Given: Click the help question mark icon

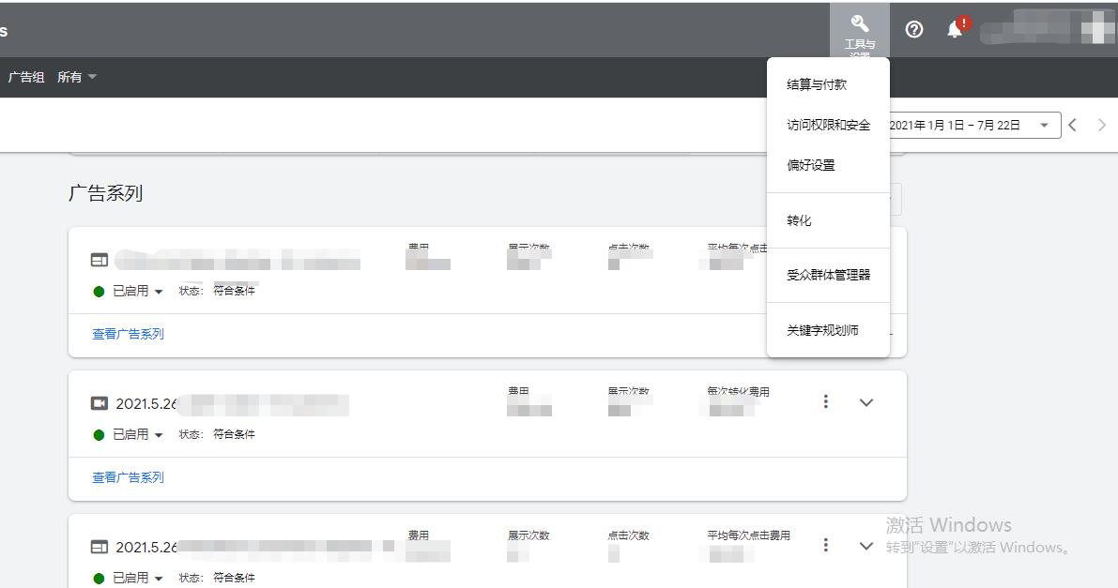Looking at the screenshot, I should click(913, 29).
